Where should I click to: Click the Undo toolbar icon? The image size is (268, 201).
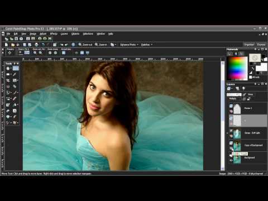pos(43,45)
